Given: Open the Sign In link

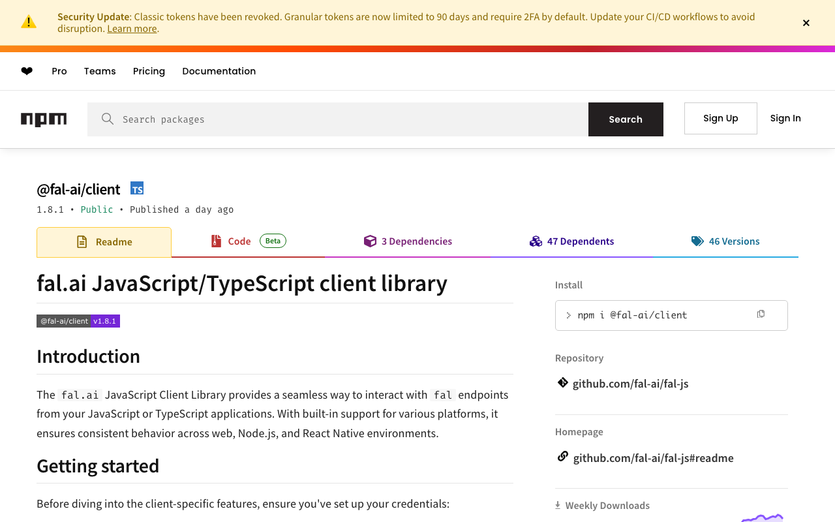Looking at the screenshot, I should pos(785,118).
